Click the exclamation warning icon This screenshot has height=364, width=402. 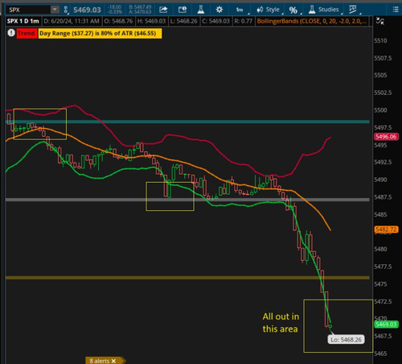point(11,33)
